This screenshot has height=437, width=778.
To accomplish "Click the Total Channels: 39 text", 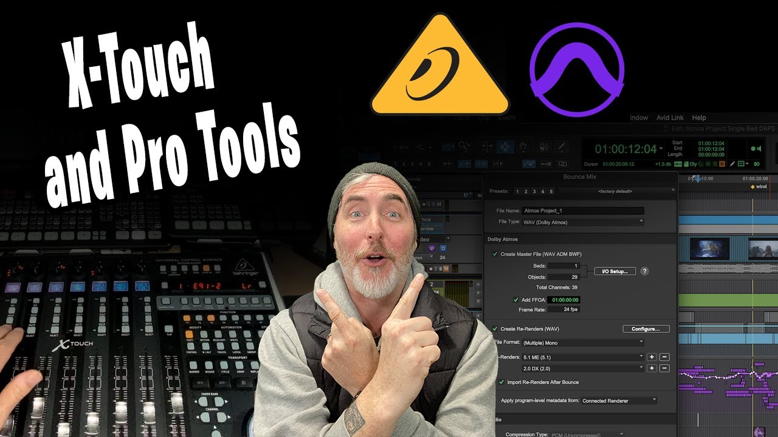I will coord(557,287).
